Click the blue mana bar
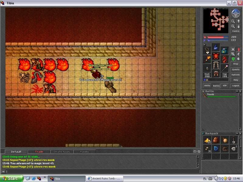Screen dimensions: 243x182 pos(218,40)
